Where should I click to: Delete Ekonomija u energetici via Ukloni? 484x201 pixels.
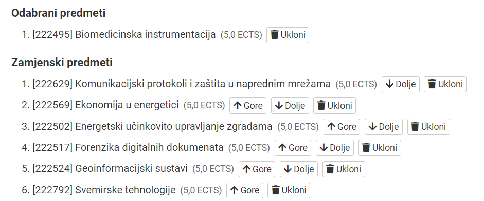pos(335,106)
